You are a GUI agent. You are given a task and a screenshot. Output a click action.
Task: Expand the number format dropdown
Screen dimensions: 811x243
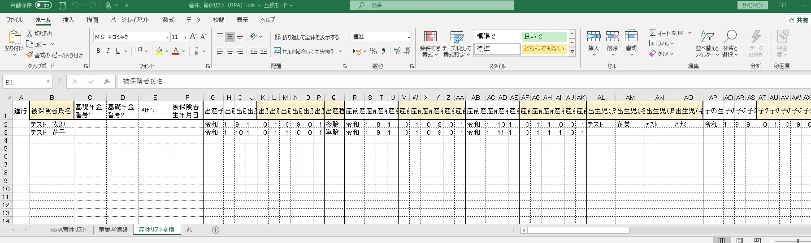[408, 37]
